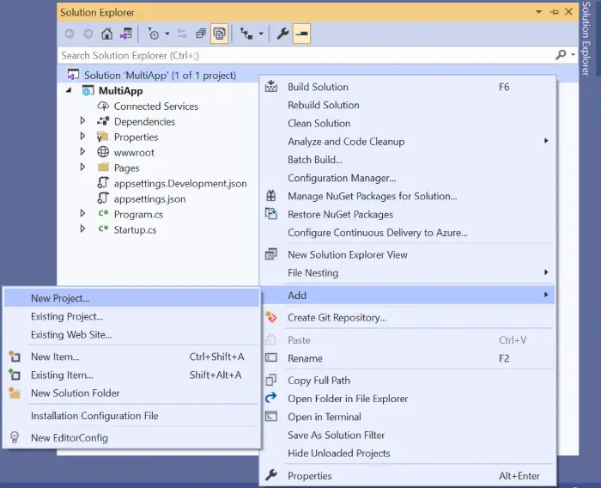Open dropdown next to hierarchy view icon
Image resolution: width=601 pixels, height=488 pixels.
click(x=261, y=34)
